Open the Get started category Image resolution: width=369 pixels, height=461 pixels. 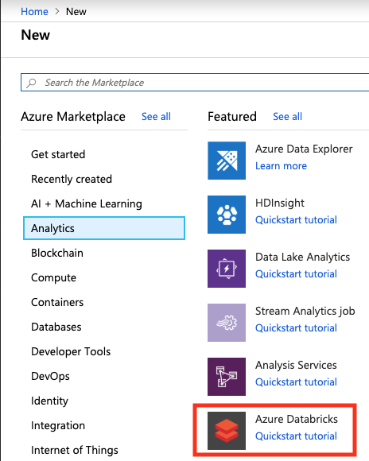[58, 154]
